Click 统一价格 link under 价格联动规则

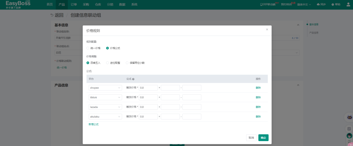62,68
